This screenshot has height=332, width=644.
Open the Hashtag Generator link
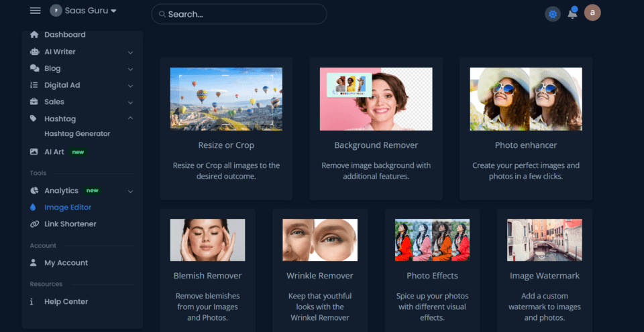[x=77, y=134]
